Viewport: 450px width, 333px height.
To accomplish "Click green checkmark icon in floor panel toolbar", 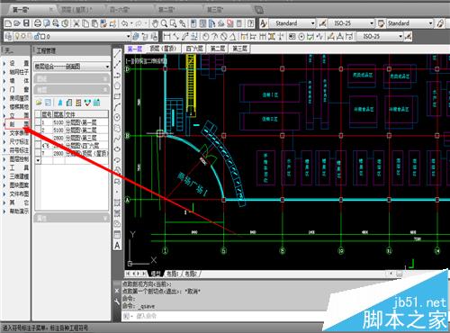I will click(87, 103).
